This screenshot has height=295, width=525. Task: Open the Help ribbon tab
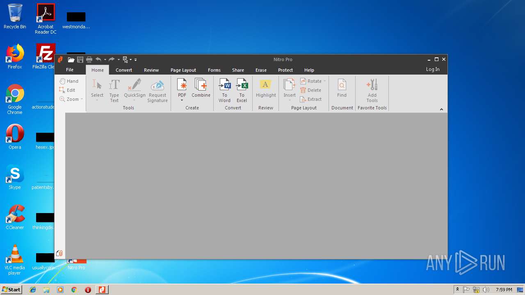[x=309, y=70]
